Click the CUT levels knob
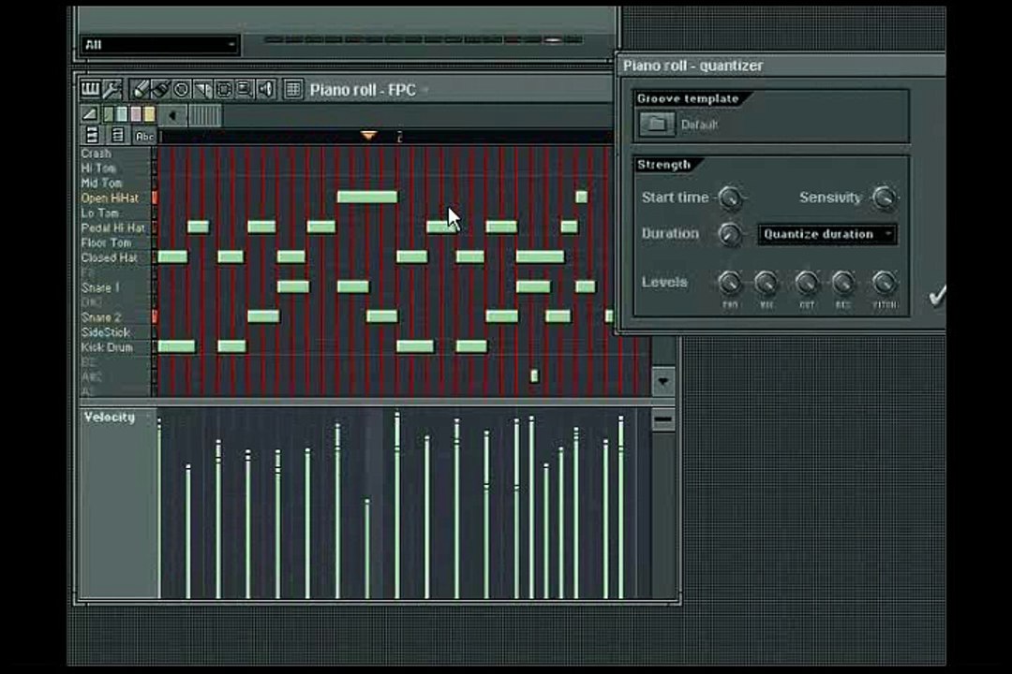This screenshot has width=1012, height=674. pos(806,282)
